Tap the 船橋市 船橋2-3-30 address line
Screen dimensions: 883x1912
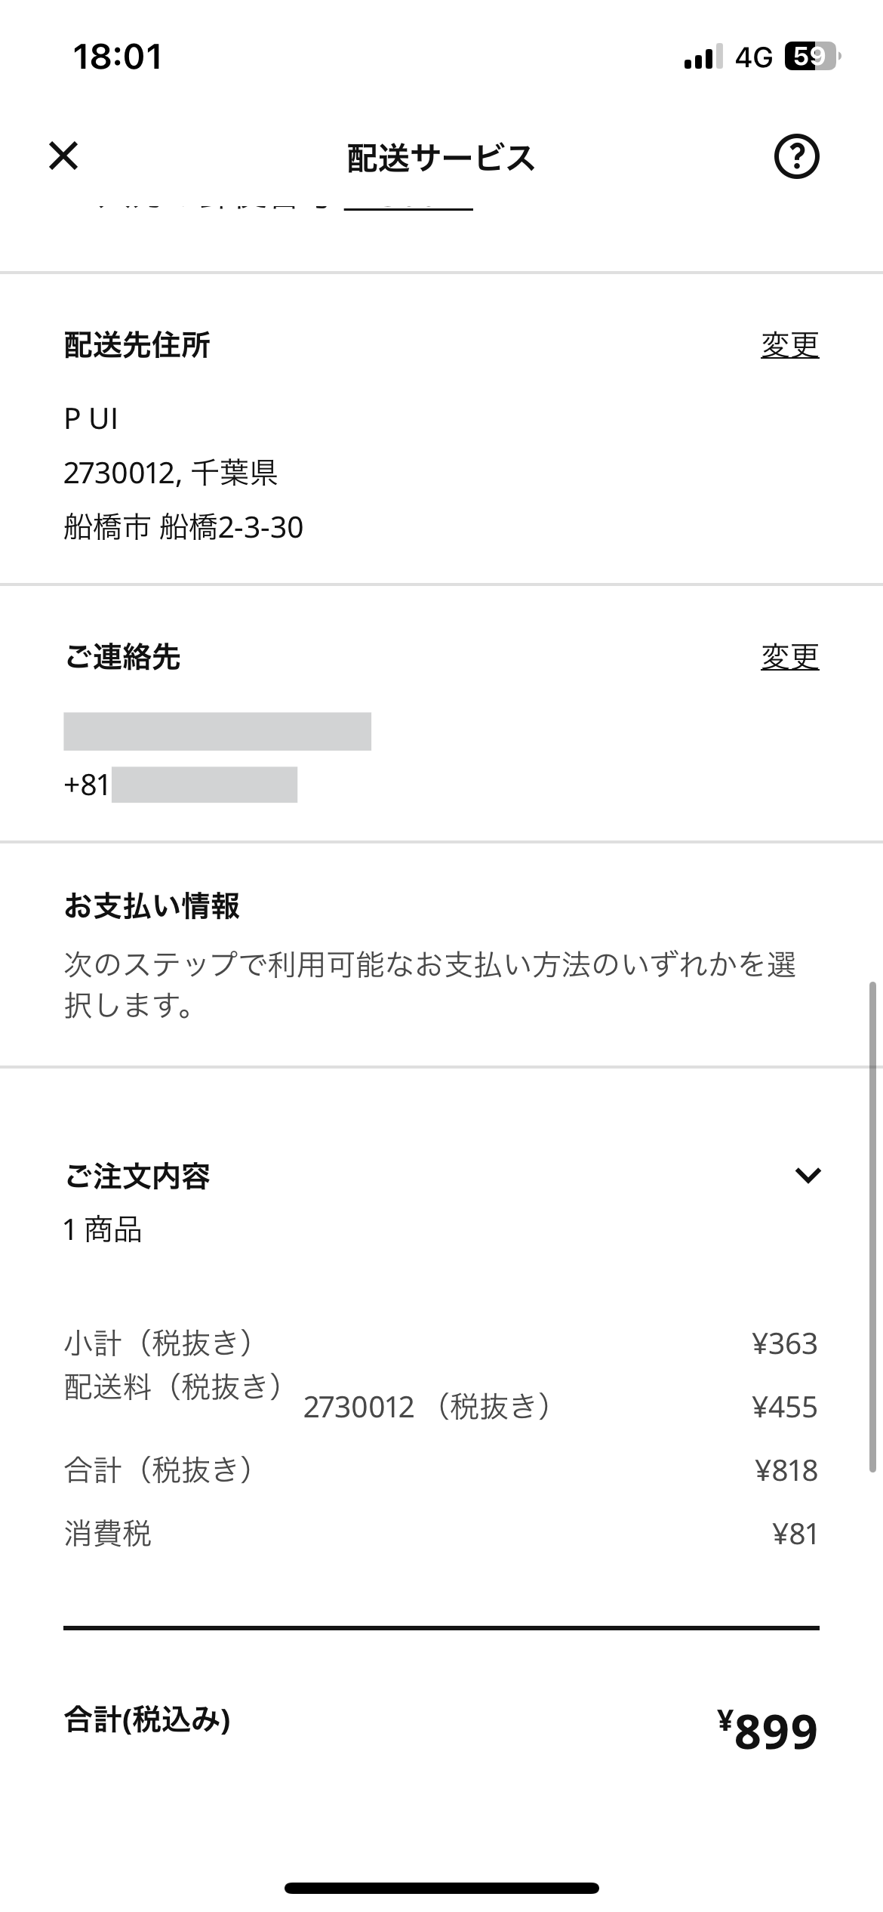183,527
